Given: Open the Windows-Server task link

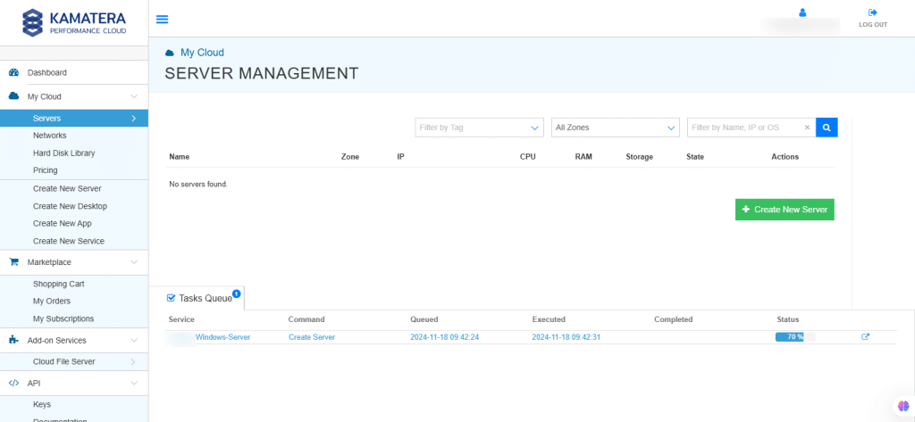Looking at the screenshot, I should click(222, 337).
